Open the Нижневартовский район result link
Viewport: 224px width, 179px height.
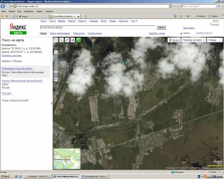coord(17,68)
